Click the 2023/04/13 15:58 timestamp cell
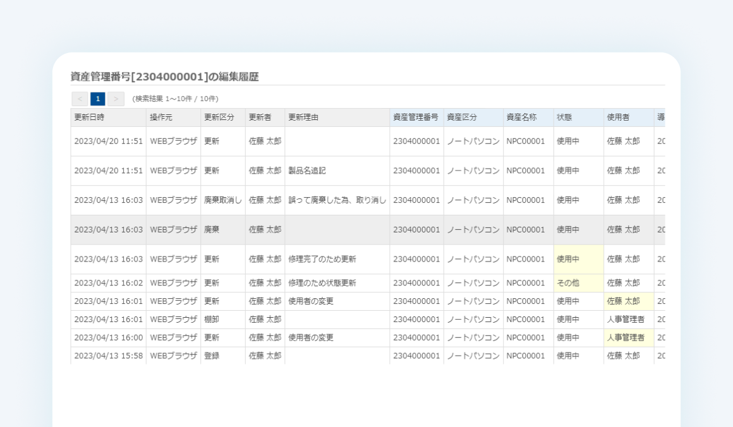This screenshot has width=733, height=427. point(109,356)
